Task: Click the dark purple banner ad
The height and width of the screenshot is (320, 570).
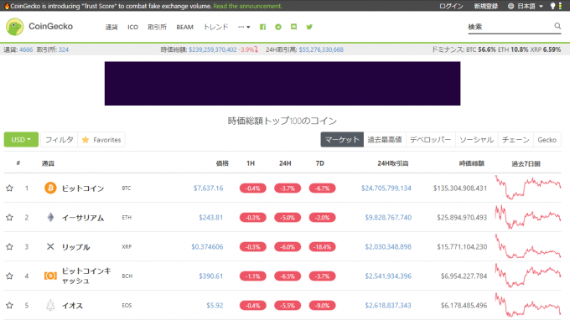Action: click(282, 84)
